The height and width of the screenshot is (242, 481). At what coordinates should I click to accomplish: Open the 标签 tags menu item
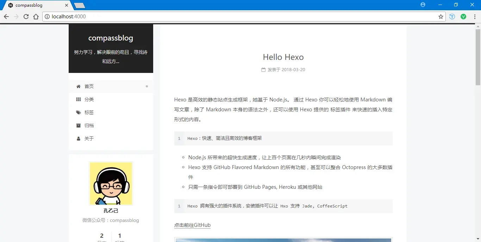(111, 112)
